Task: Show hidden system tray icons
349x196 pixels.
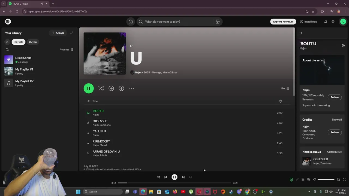Action: 309,192
